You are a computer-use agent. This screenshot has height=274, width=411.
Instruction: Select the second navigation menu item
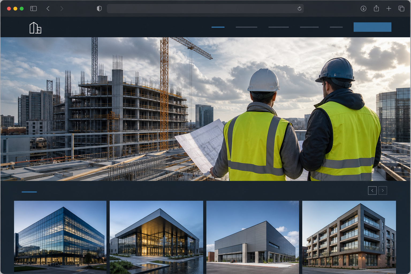(x=246, y=27)
